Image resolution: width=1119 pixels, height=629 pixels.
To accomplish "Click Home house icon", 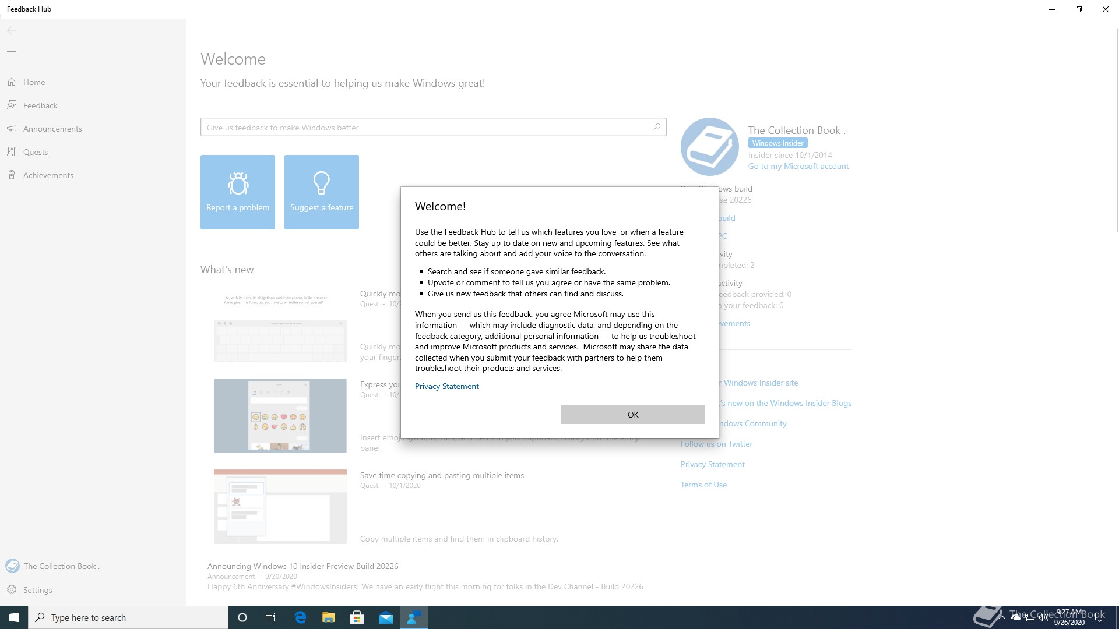I will coord(12,82).
